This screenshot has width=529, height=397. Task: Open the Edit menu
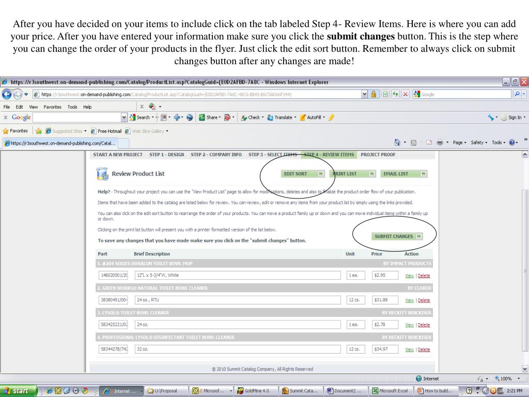tap(19, 107)
